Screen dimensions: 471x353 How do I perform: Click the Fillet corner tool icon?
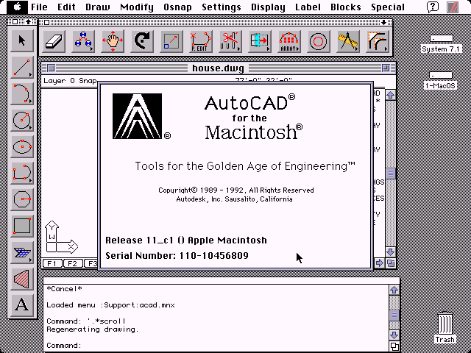coord(377,41)
